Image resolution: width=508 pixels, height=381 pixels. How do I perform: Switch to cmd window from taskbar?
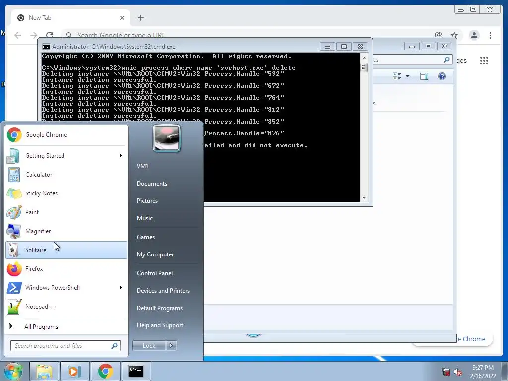136,371
